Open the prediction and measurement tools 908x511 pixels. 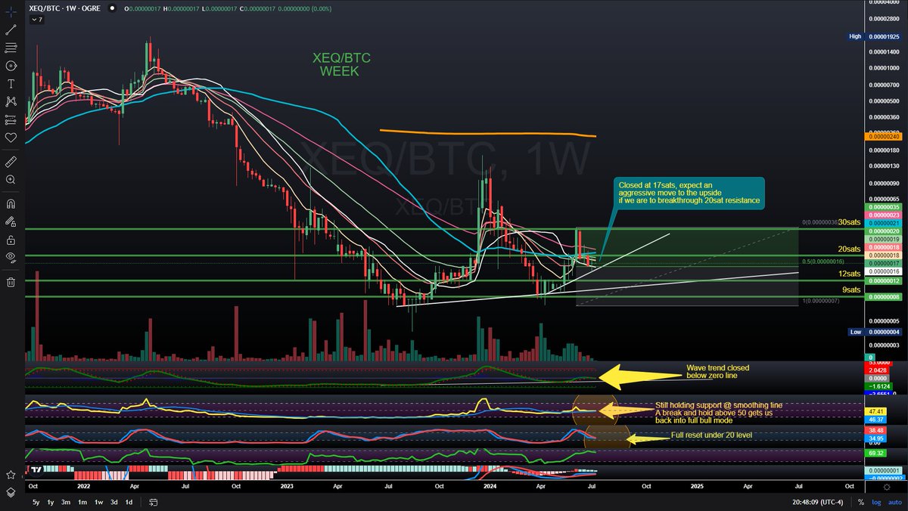pos(11,119)
